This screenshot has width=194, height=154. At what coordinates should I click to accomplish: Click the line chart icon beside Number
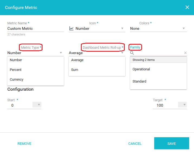tap(71, 28)
